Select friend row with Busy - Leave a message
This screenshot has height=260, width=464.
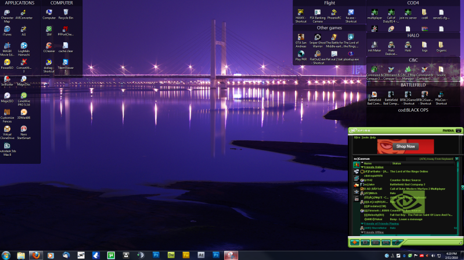tap(408, 219)
